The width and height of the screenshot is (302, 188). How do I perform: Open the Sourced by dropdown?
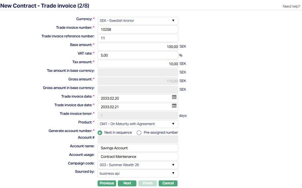138,173
